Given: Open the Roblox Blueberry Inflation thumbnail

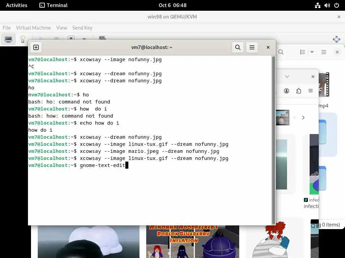Looking at the screenshot, I should tap(192, 242).
